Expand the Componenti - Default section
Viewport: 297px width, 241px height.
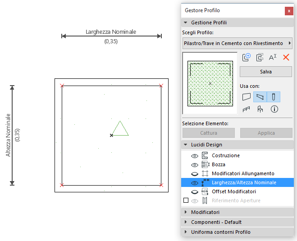[x=186, y=222]
